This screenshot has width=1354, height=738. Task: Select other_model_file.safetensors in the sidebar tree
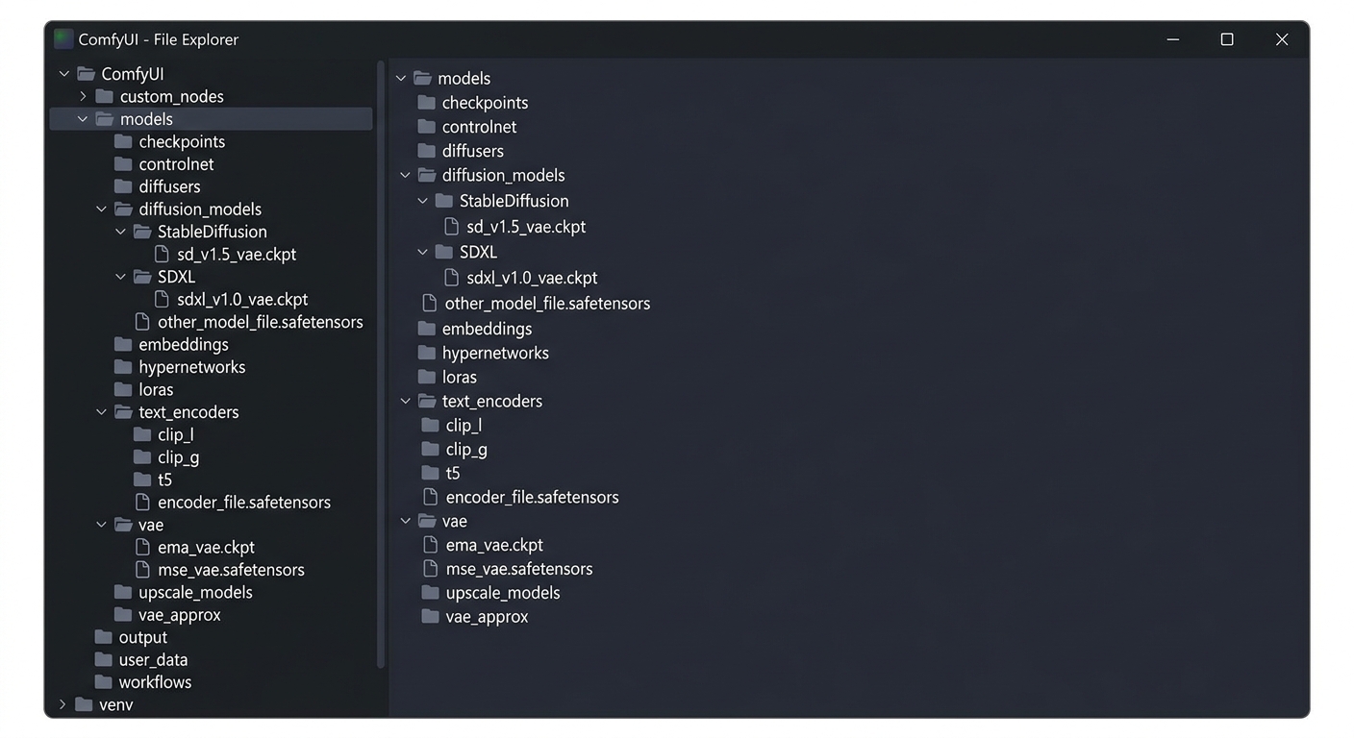(x=260, y=322)
